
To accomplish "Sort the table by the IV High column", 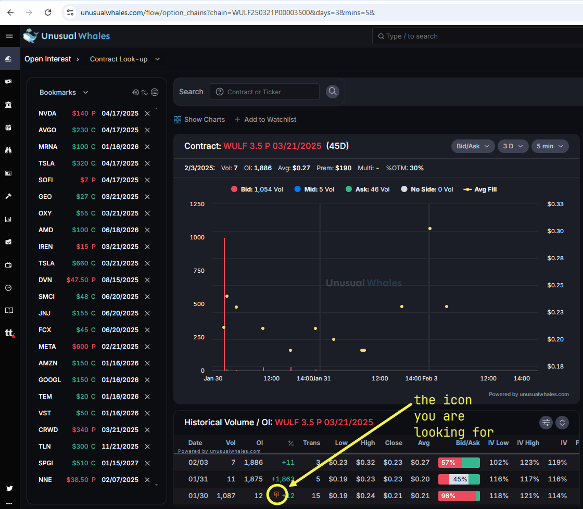I will point(528,443).
